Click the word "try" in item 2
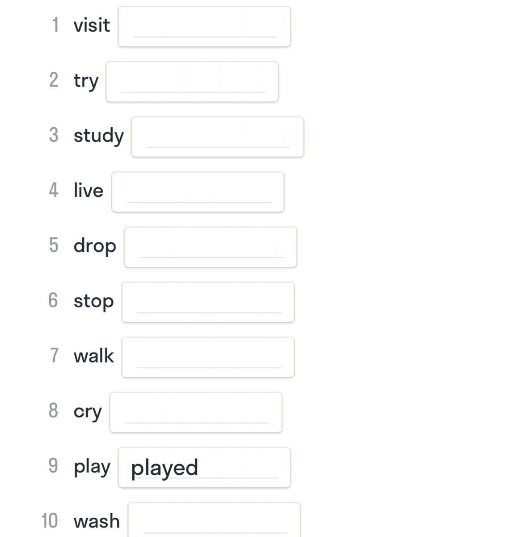 [x=86, y=81]
